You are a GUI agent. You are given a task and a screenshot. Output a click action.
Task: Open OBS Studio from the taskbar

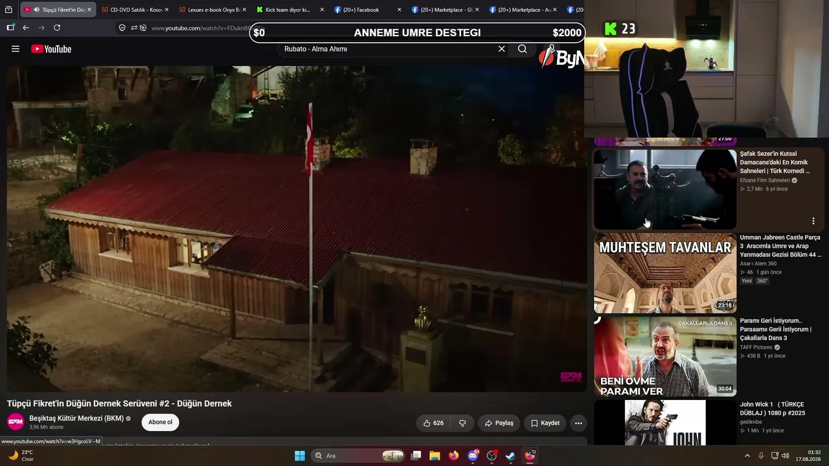[492, 456]
